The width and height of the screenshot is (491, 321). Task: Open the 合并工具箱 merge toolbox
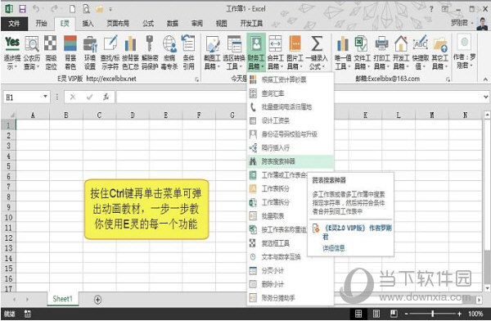click(275, 52)
